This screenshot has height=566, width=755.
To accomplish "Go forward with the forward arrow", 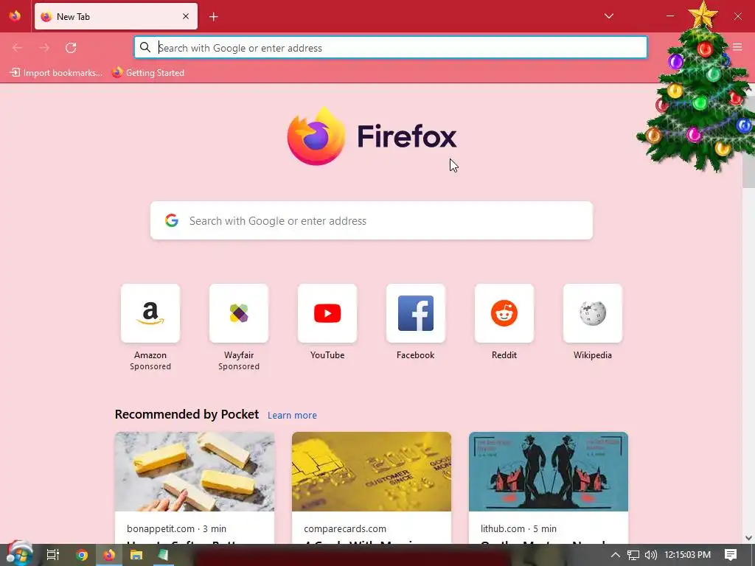I will pos(44,48).
